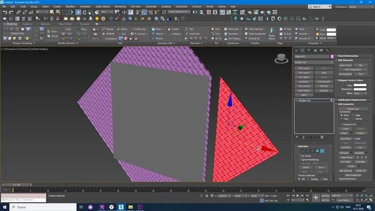Open the Modify tab in command panel
Image resolution: width=375 pixels, height=211 pixels.
(302, 50)
